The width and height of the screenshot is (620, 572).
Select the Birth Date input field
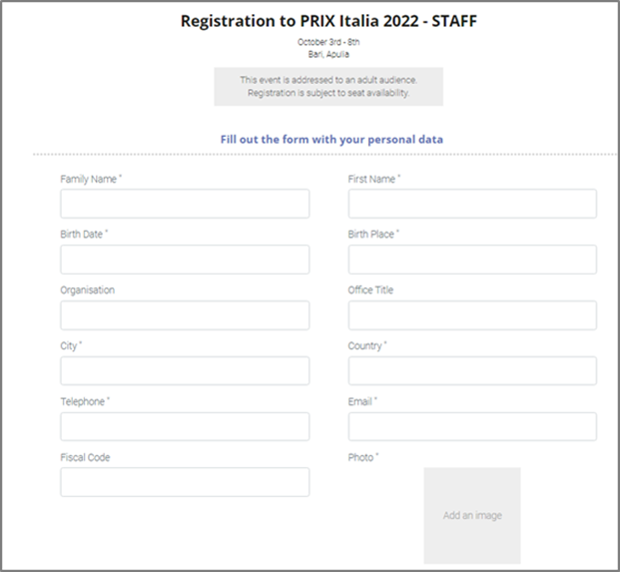185,260
